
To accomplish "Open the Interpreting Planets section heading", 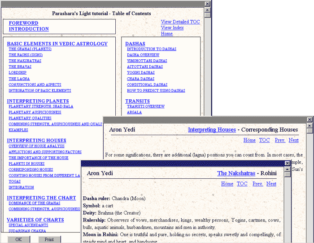I will [x=38, y=101].
